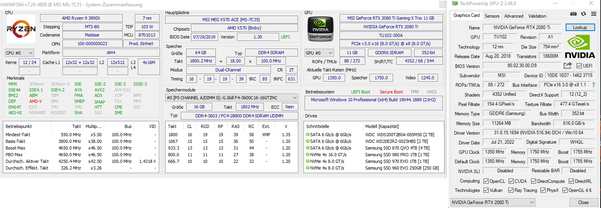
Task: Open the GPU selector dropdown at bottom of GPU-Z
Action: coord(493,203)
